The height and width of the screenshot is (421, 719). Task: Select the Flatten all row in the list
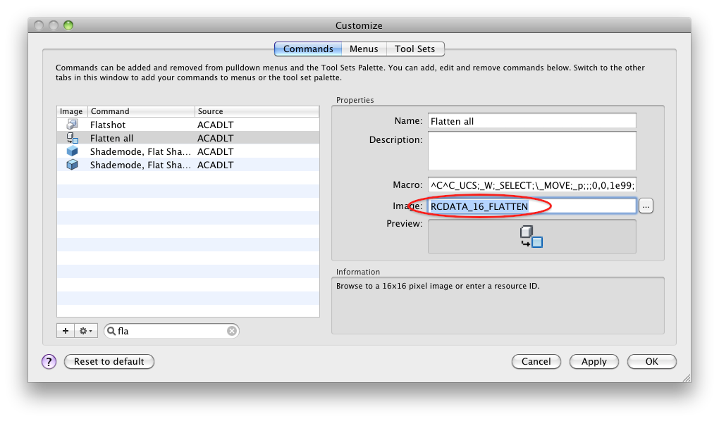pos(141,137)
